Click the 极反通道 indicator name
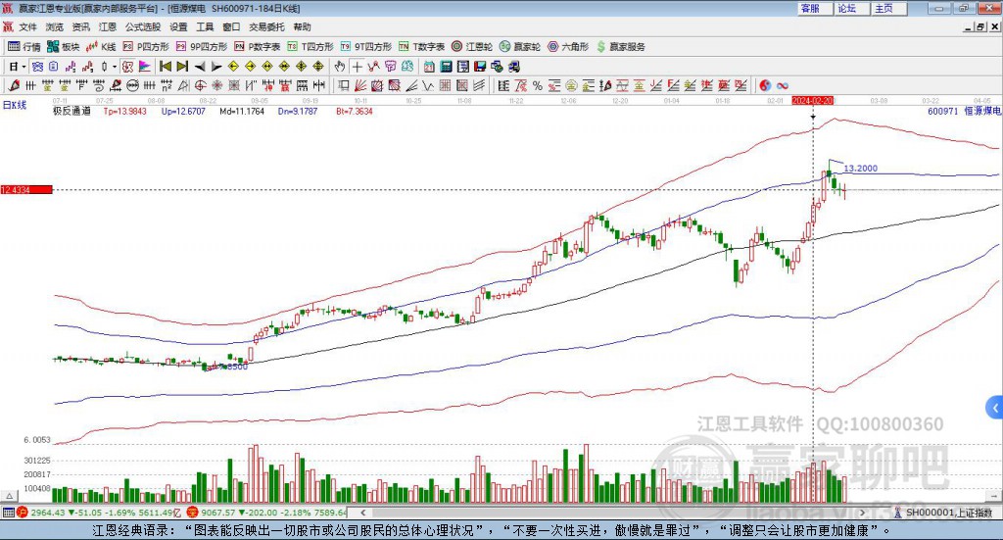Screen dimensions: 1003x540 point(72,112)
